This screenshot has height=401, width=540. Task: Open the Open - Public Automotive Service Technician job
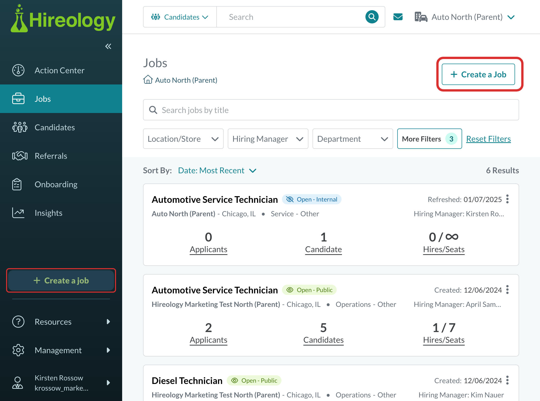[x=215, y=290]
